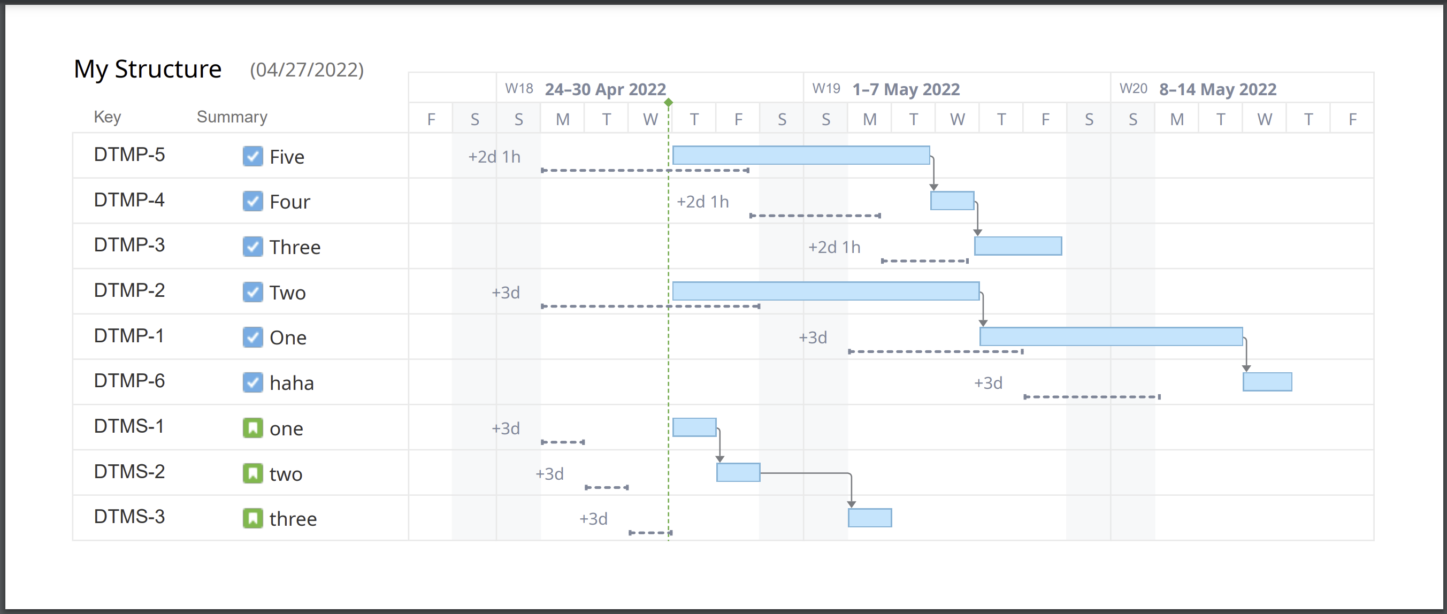Open issue DTMP-5 via its key
Screen dimensions: 1447x614
point(129,155)
